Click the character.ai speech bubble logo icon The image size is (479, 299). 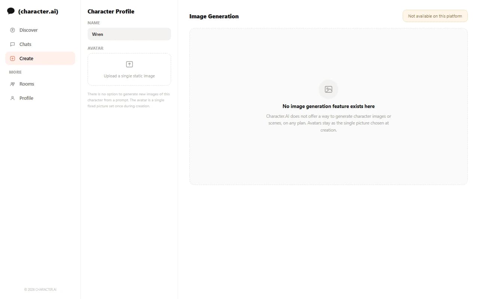pos(11,11)
